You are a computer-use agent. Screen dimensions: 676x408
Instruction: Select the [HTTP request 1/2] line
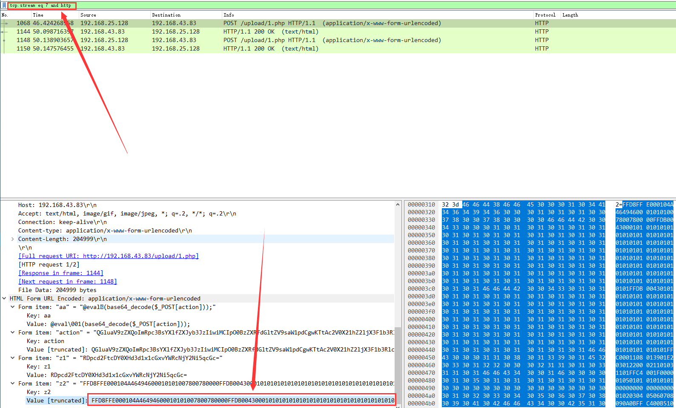pos(49,265)
